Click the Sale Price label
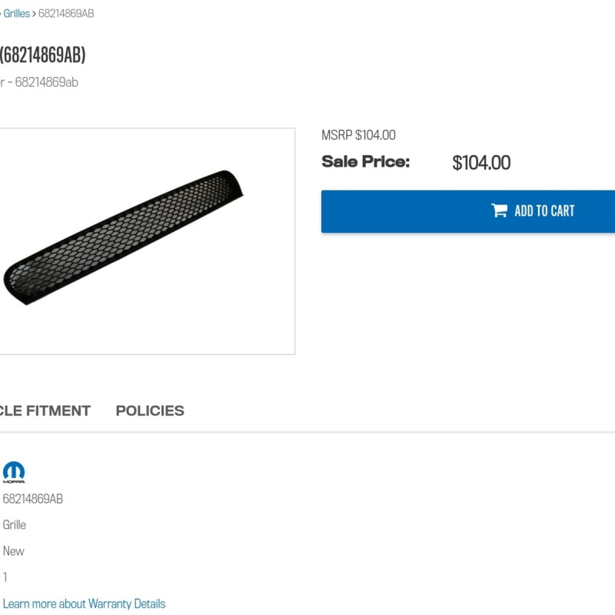The height and width of the screenshot is (615, 615). point(365,161)
